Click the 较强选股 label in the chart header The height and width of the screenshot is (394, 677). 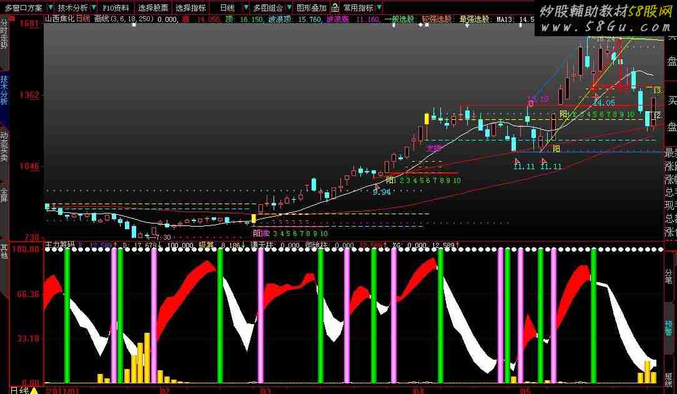[437, 19]
